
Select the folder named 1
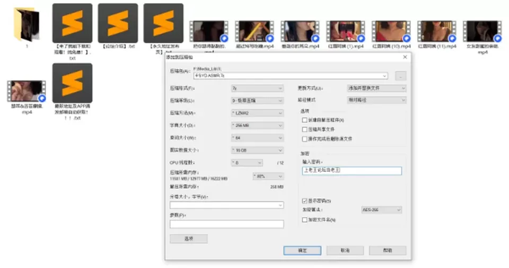point(27,25)
